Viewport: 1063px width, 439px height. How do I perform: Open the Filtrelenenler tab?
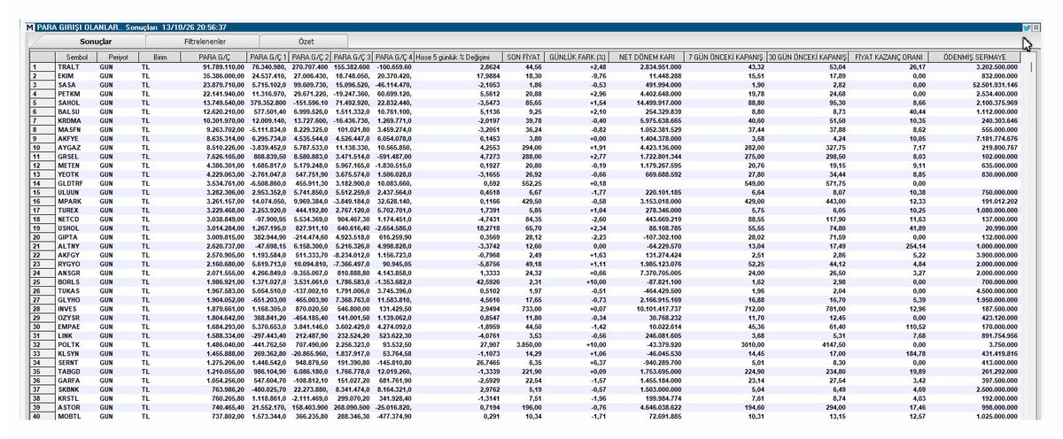pyautogui.click(x=205, y=42)
